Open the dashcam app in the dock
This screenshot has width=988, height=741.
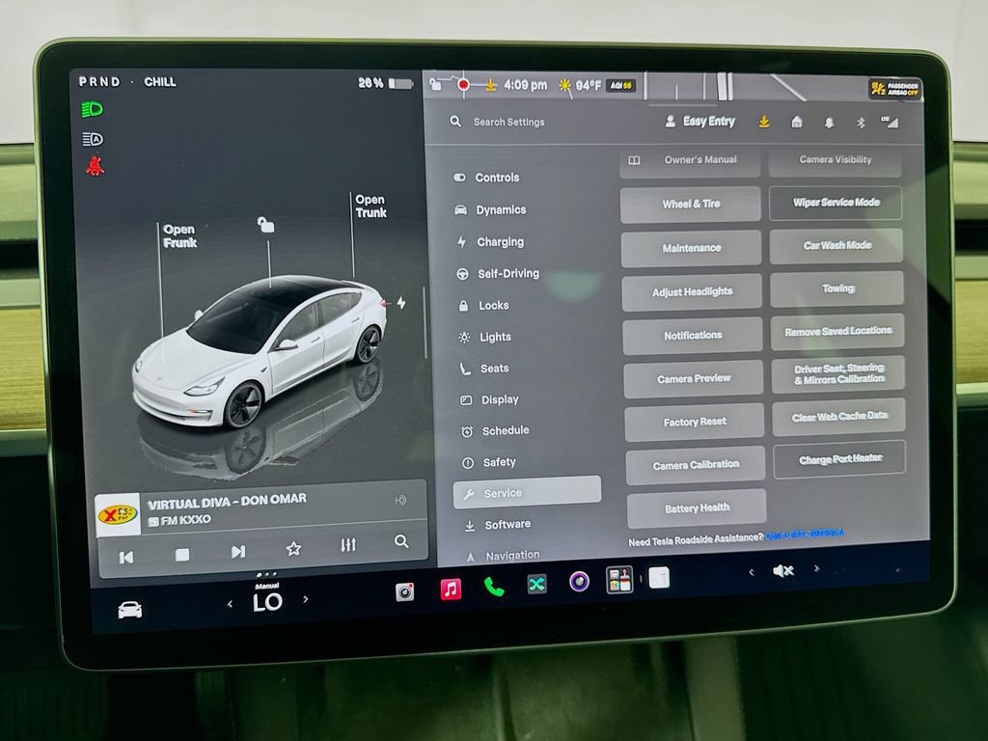point(404,592)
